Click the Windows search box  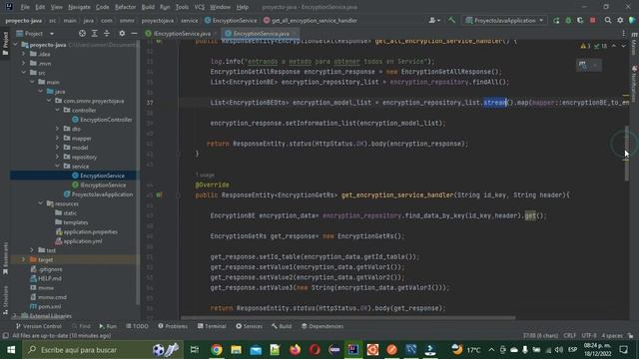pos(103,350)
